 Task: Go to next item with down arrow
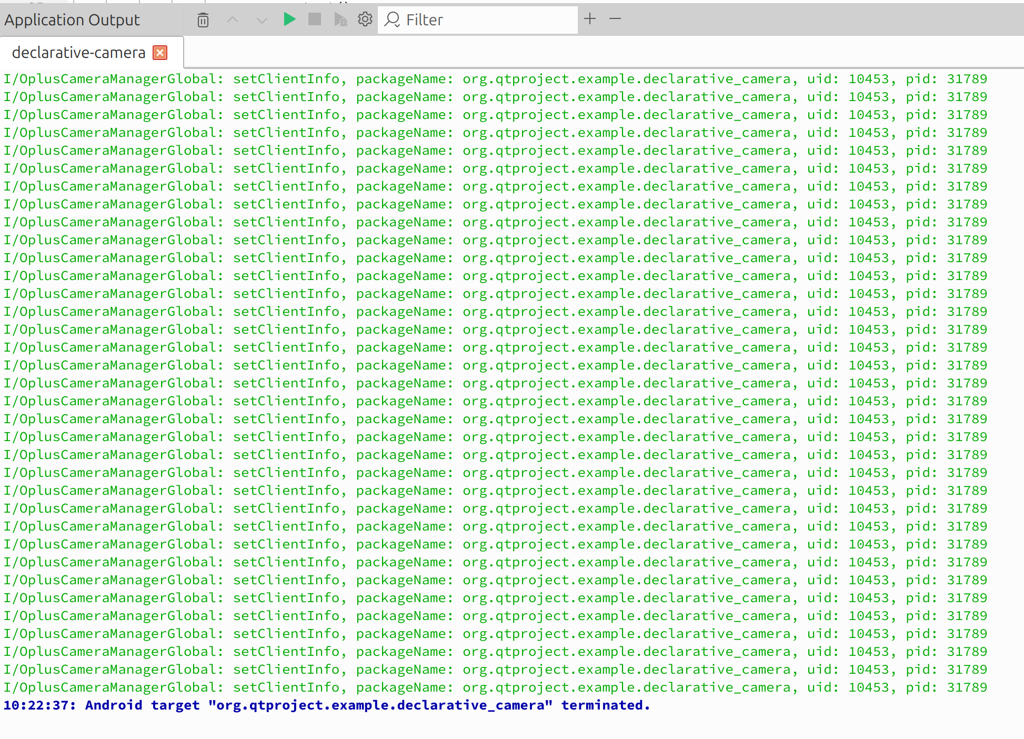[x=262, y=20]
